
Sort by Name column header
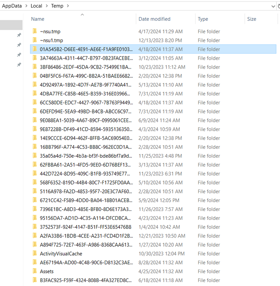click(38, 19)
